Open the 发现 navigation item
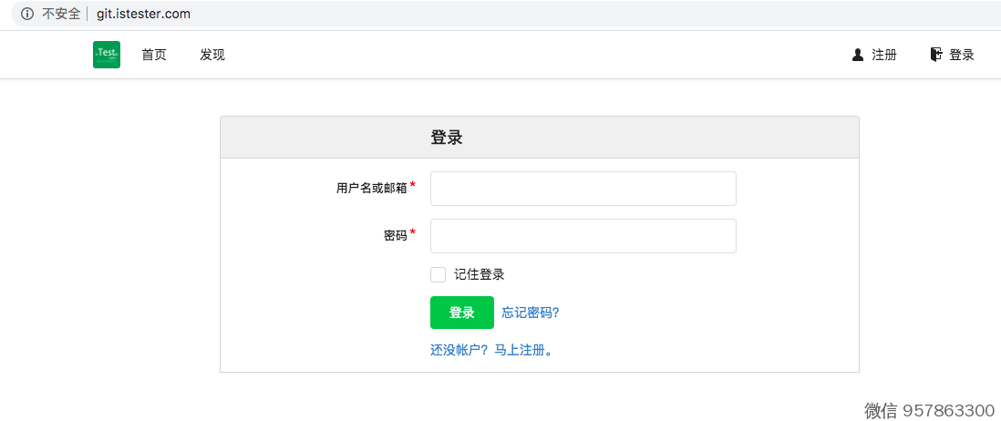Screen dimensions: 1001x421 (x=212, y=55)
